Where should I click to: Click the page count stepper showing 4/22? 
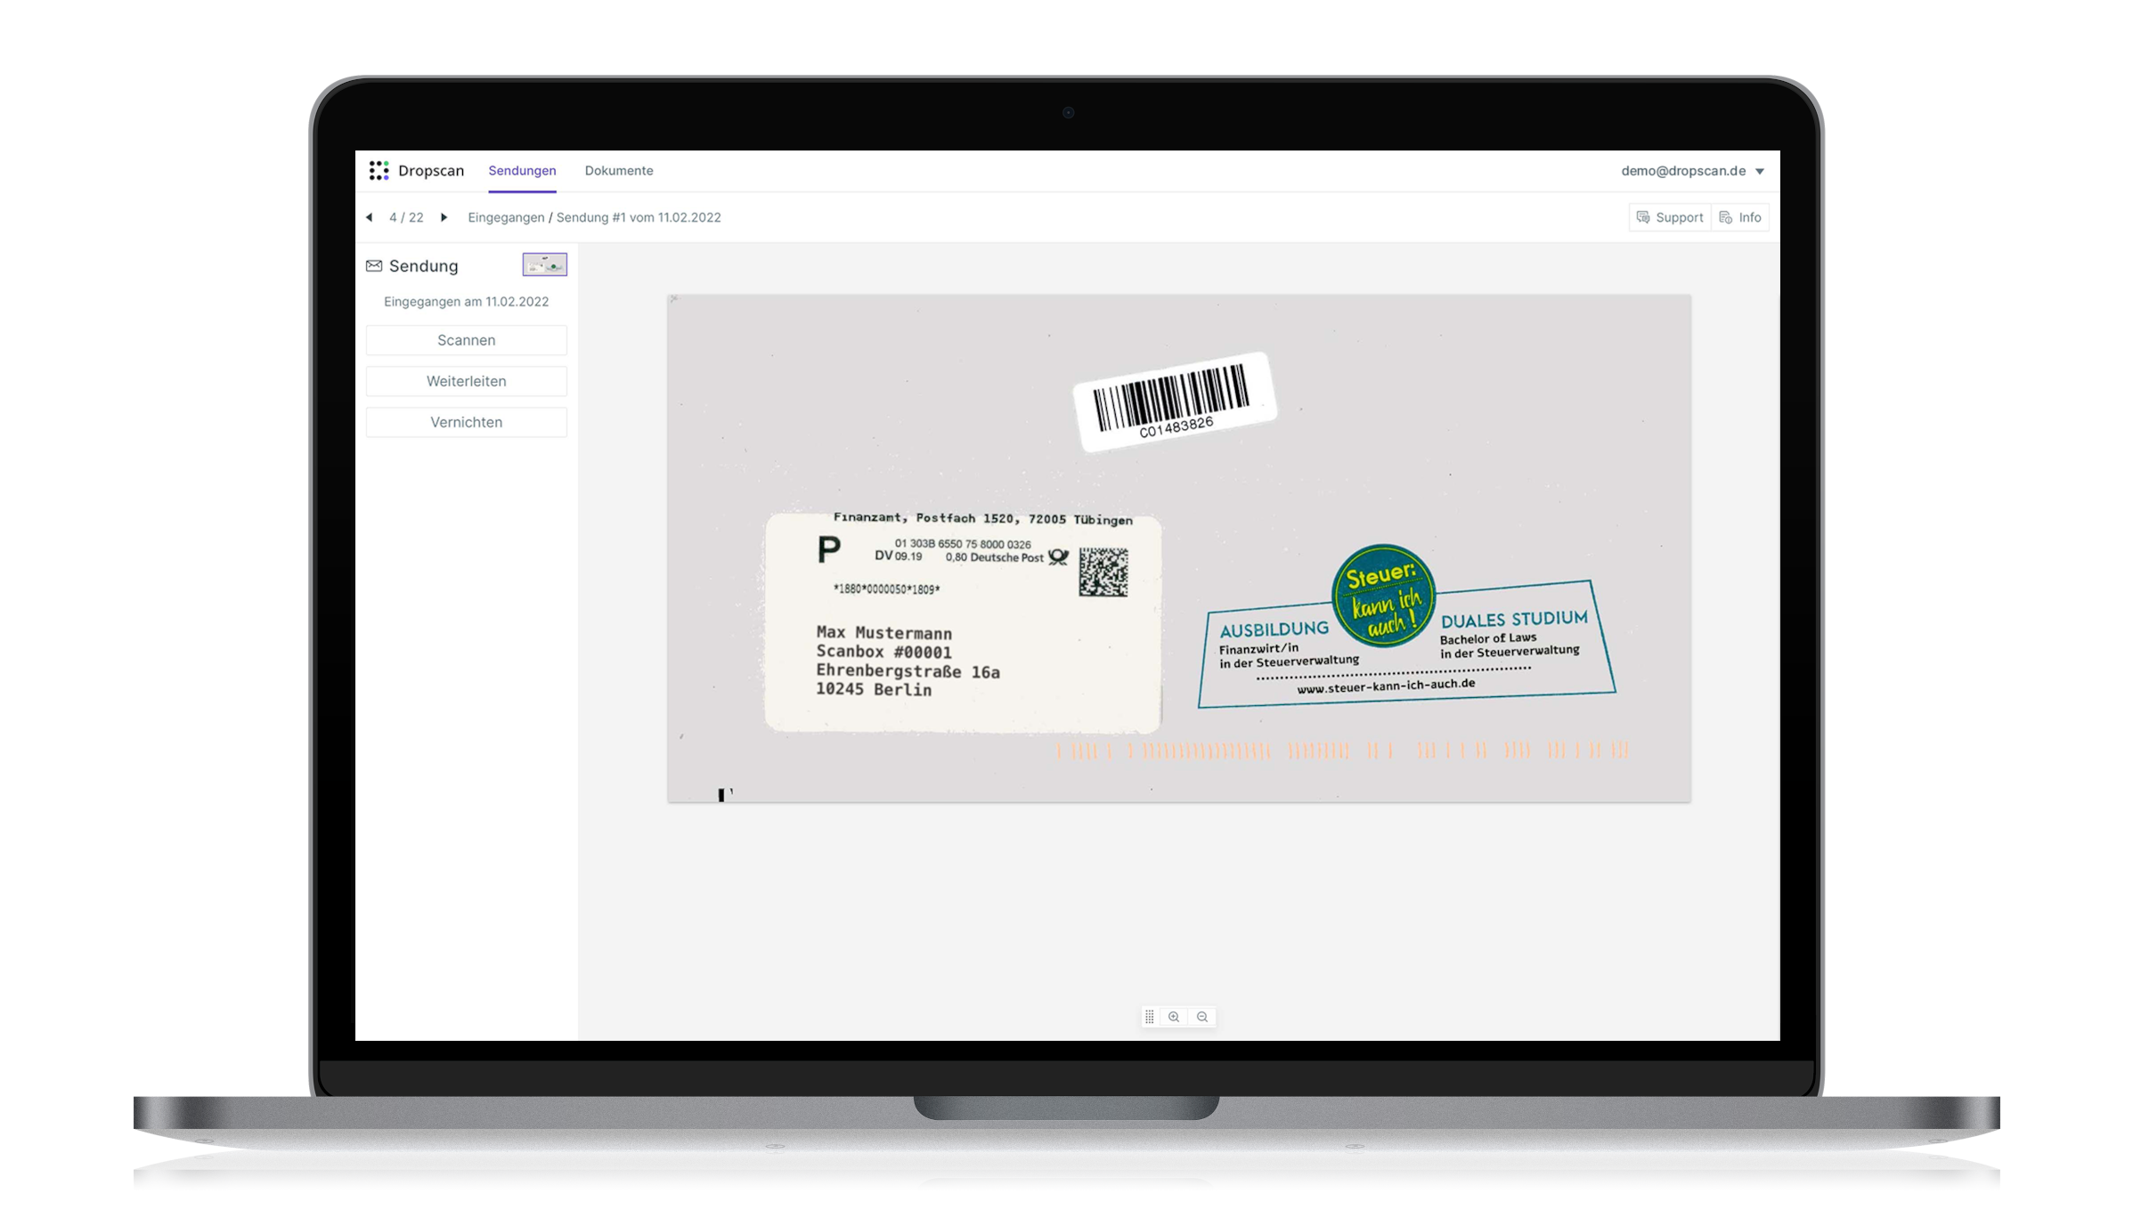(x=407, y=216)
